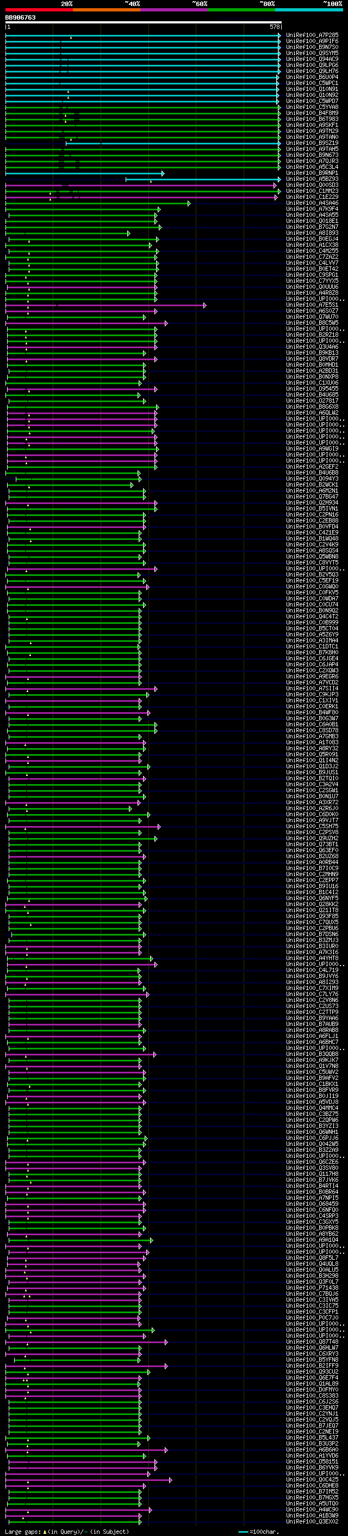
Task: Click the orange ~40% identity legend segment
Action: (107, 10)
